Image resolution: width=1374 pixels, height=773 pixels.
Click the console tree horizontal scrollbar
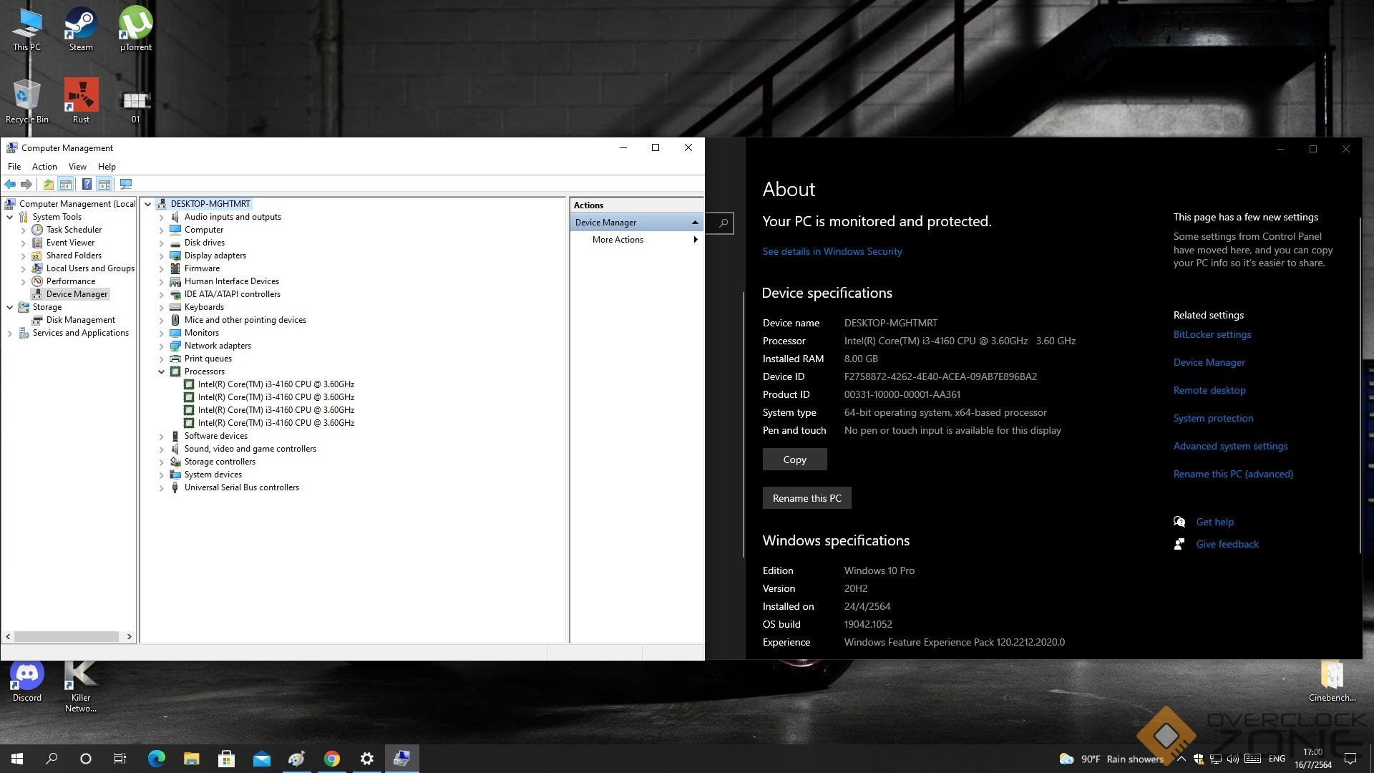66,636
